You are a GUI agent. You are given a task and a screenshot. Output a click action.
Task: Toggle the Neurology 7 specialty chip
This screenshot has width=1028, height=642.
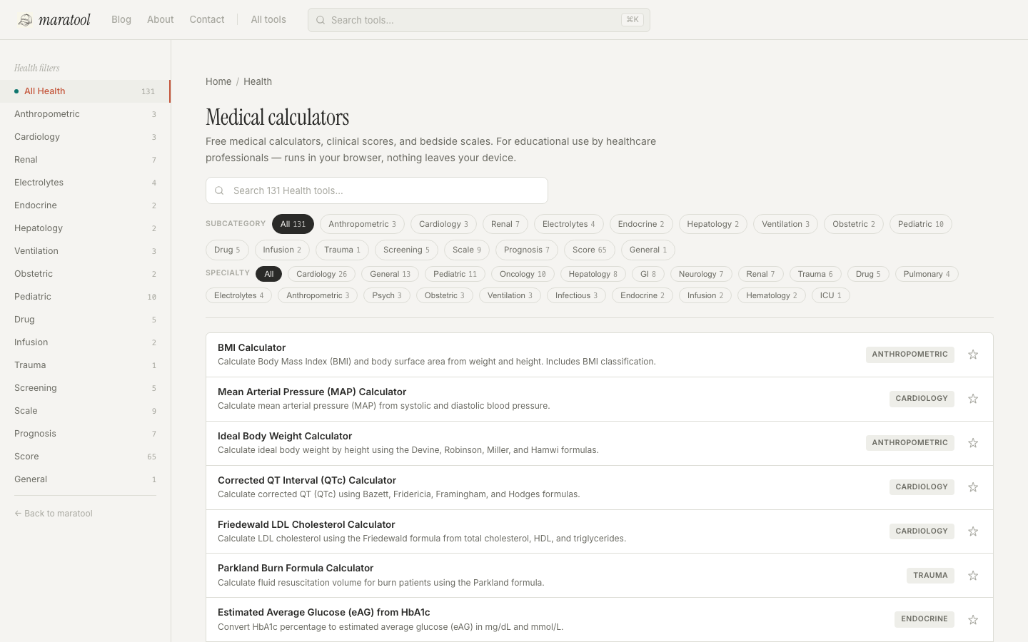point(701,274)
